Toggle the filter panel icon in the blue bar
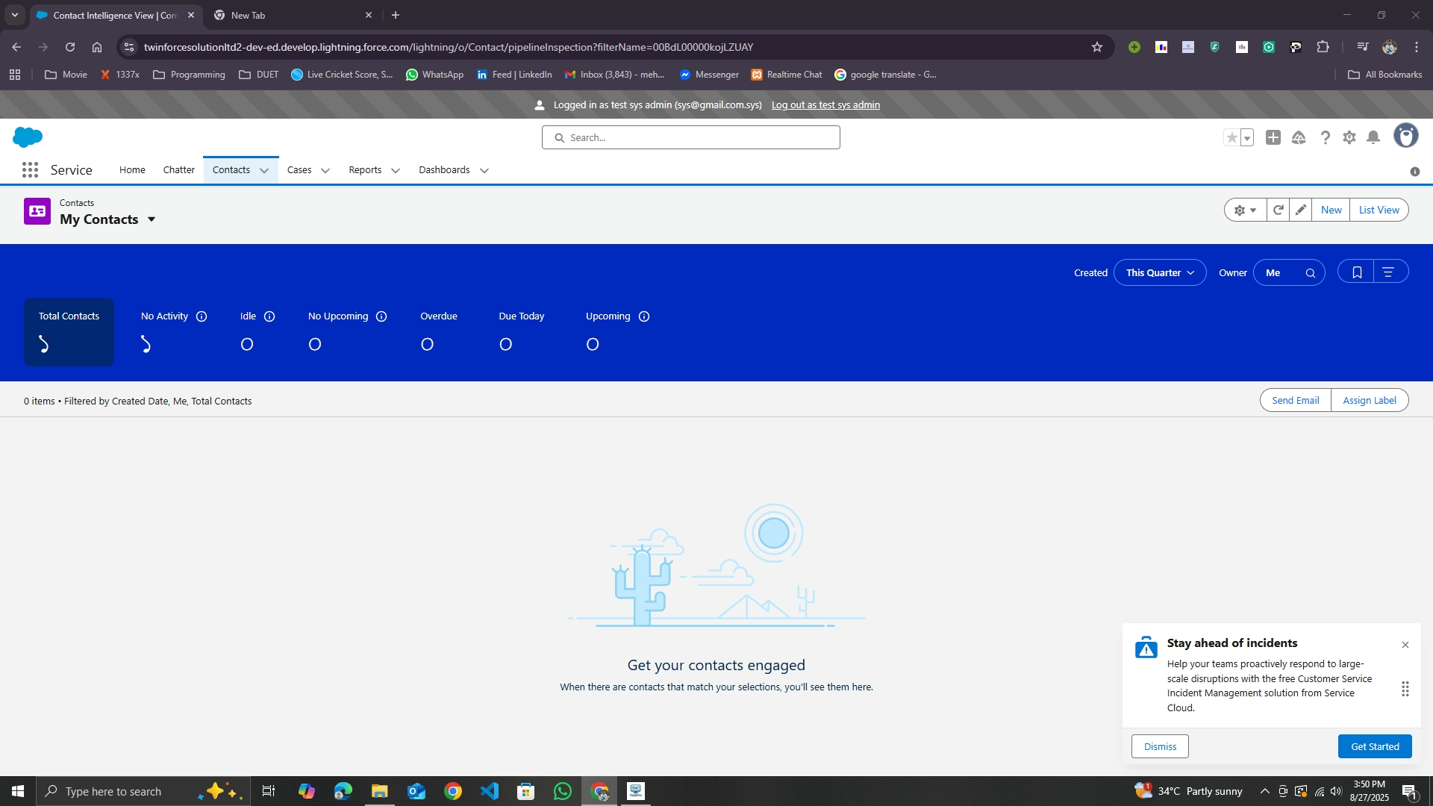Viewport: 1433px width, 806px height. click(1388, 272)
